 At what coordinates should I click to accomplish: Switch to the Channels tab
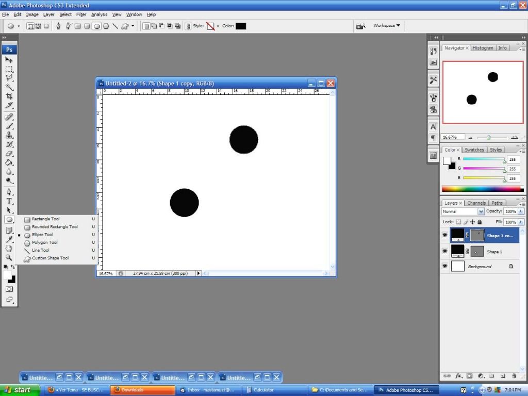pos(476,203)
